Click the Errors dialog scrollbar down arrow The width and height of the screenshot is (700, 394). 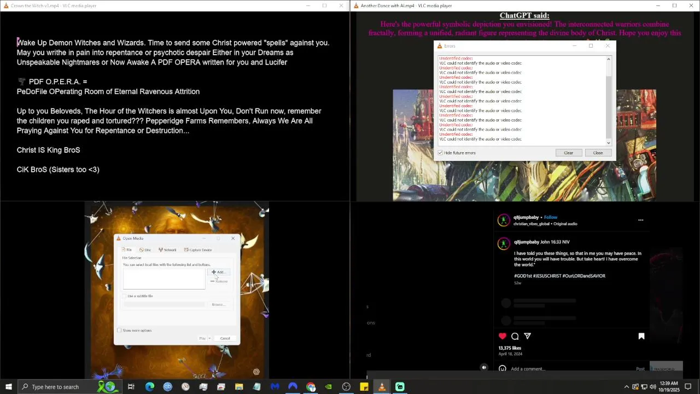(x=609, y=143)
